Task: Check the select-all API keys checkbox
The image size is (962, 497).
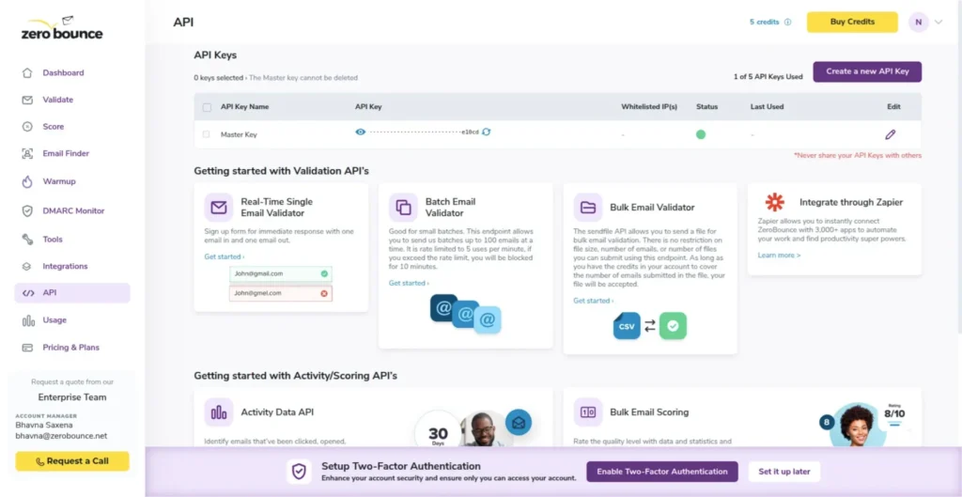Action: 207,107
